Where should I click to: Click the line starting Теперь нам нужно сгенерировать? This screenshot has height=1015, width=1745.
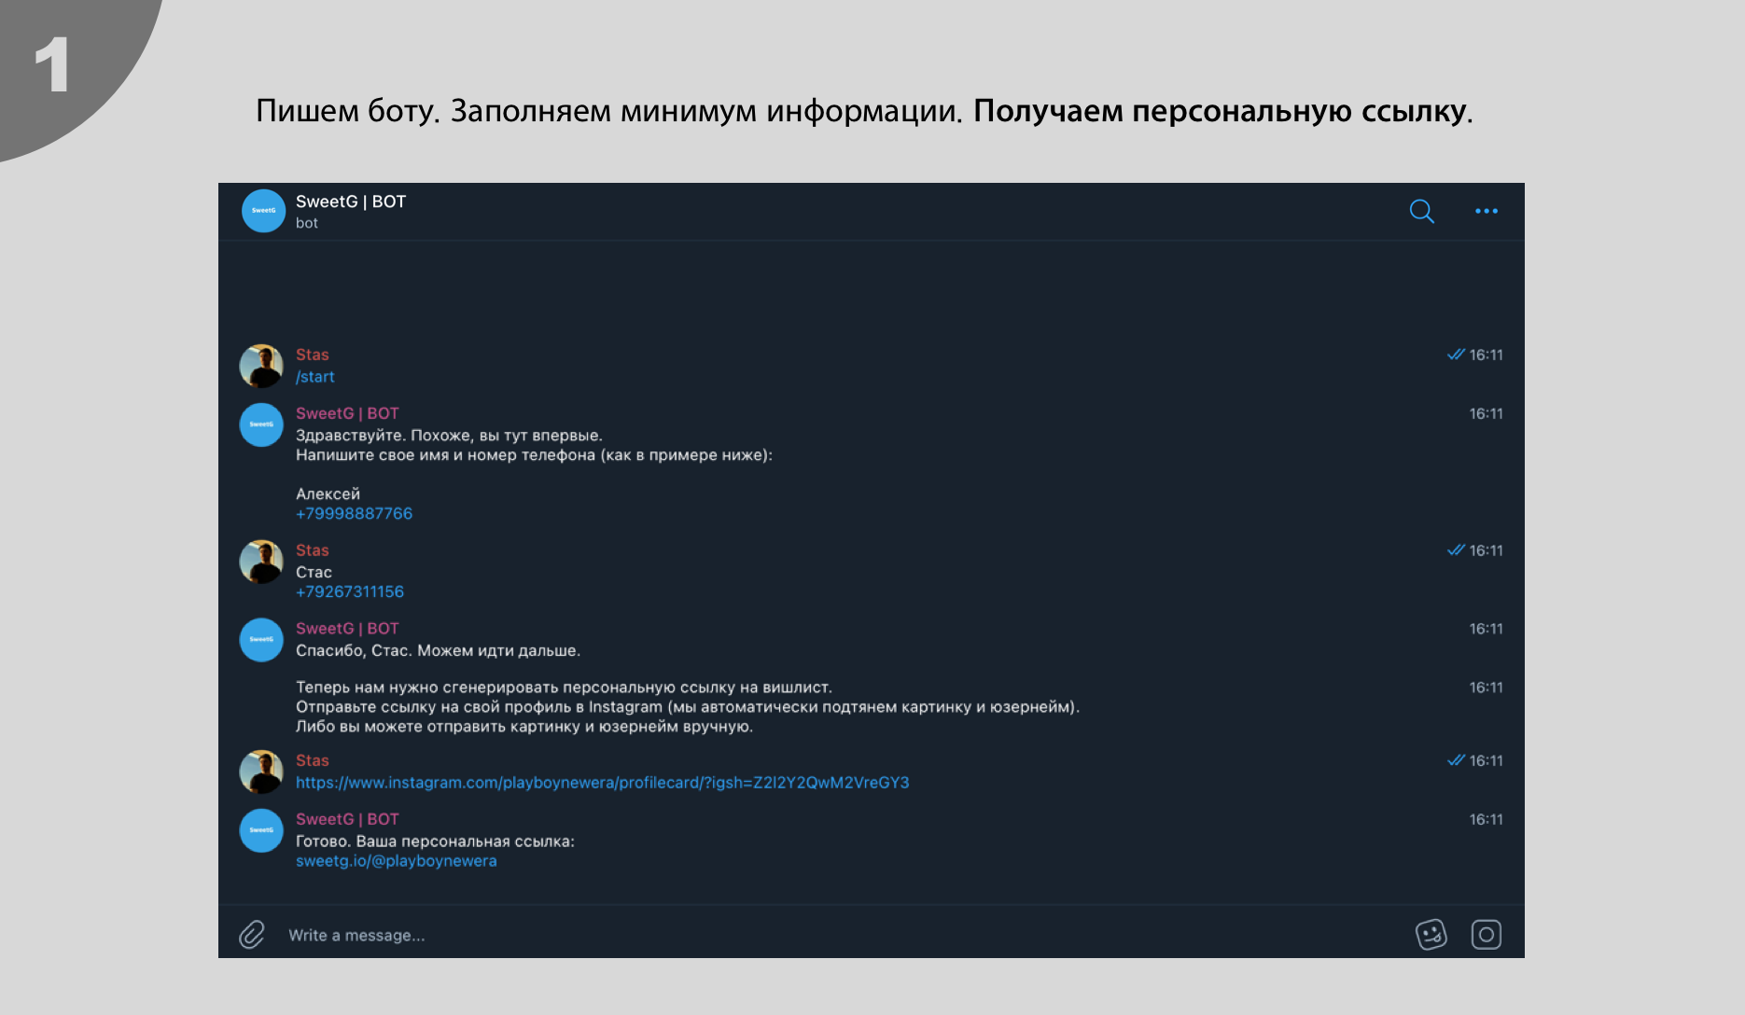tap(564, 687)
